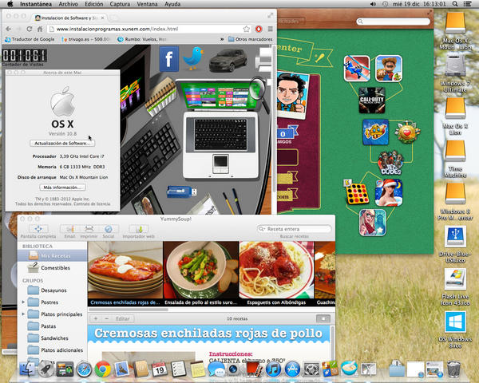
Task: Open the yellow submarine game icon
Action: point(375,132)
